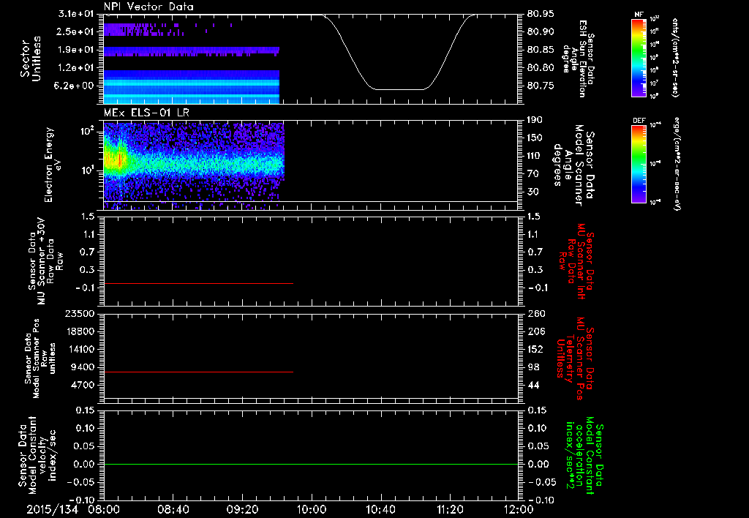
Task: Click the "98" telemetry tick value
Action: click(532, 367)
